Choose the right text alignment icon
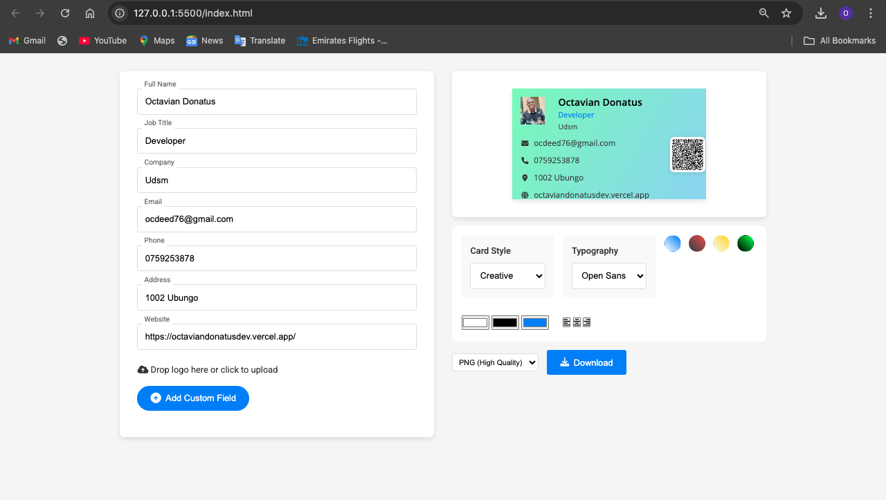The image size is (886, 500). point(586,322)
